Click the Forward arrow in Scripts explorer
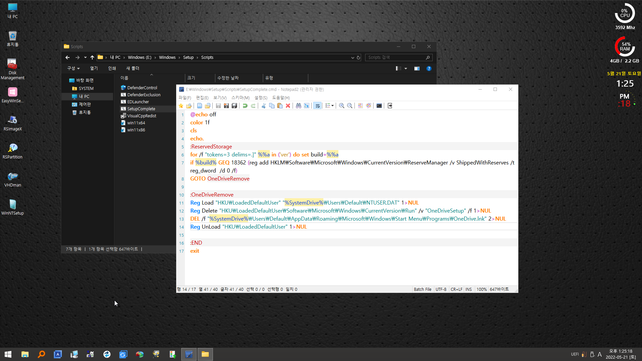Viewport: 642px width, 361px height. pyautogui.click(x=78, y=57)
